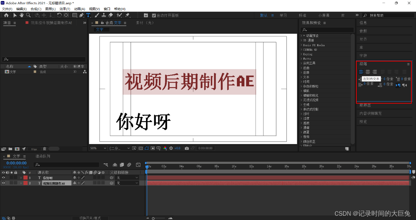Click the 切换开关/模式 button
This screenshot has width=416, height=220.
90,218
